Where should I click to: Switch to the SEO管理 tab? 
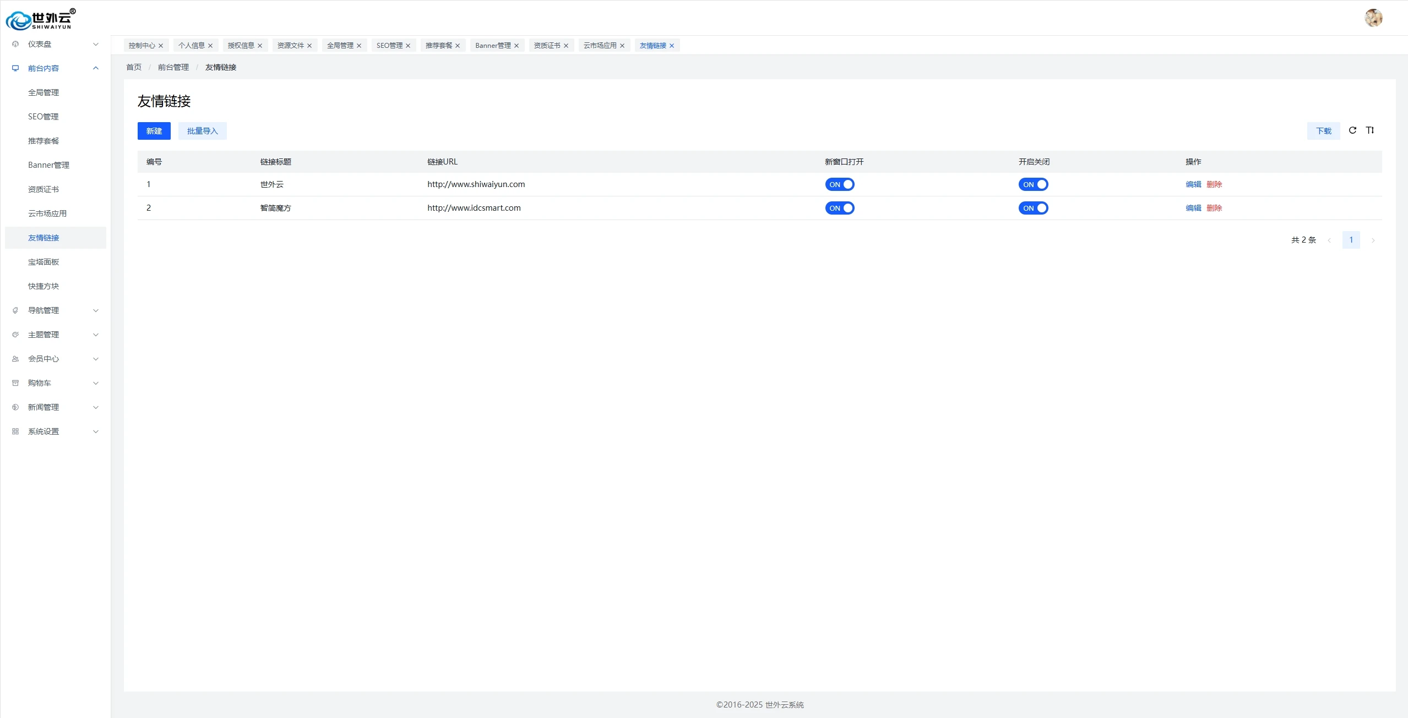pyautogui.click(x=389, y=46)
